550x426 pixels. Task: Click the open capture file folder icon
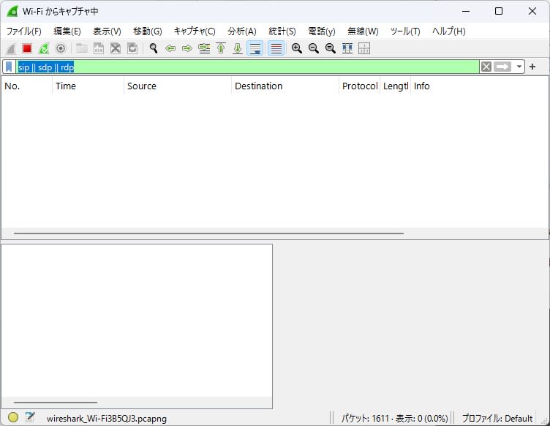pyautogui.click(x=82, y=48)
